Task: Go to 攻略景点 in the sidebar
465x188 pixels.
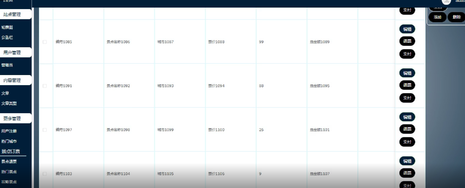Action: [9, 182]
